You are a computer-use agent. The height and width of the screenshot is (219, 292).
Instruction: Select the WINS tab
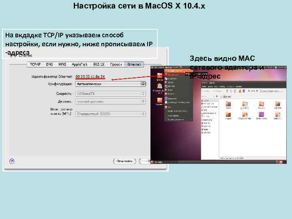(x=62, y=64)
